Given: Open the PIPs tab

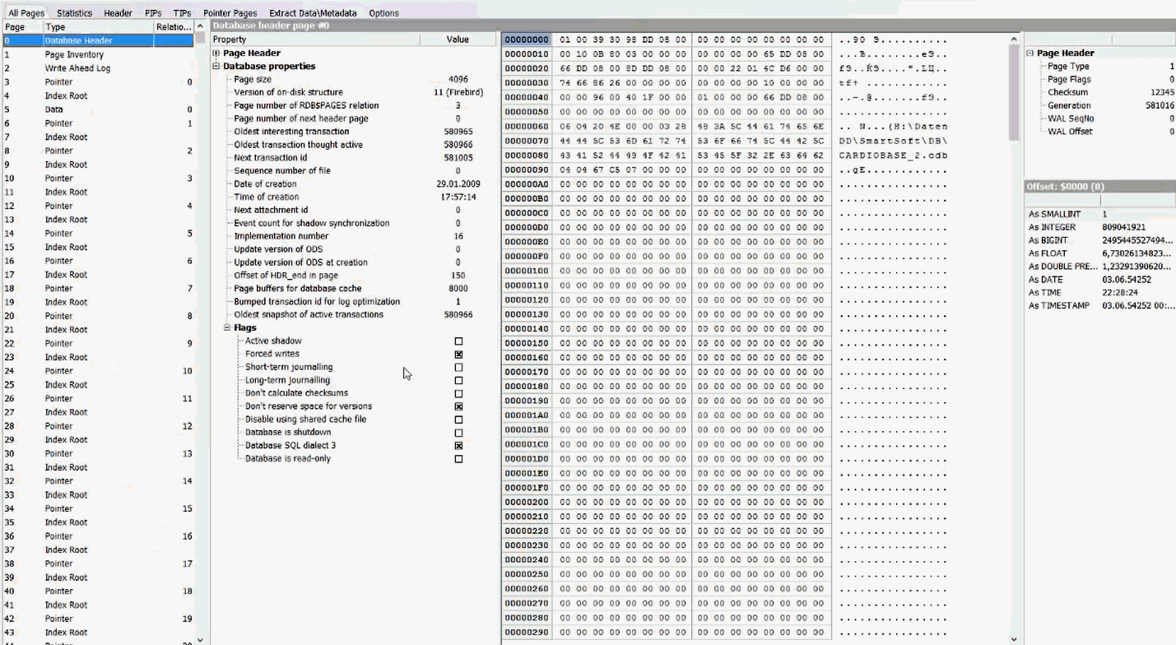Looking at the screenshot, I should (x=153, y=13).
